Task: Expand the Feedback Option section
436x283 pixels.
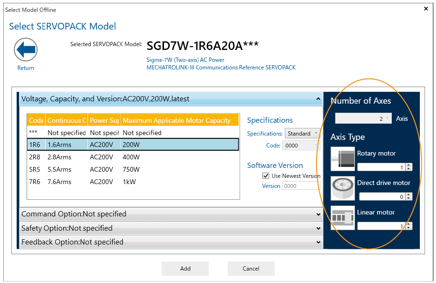Action: 171,242
